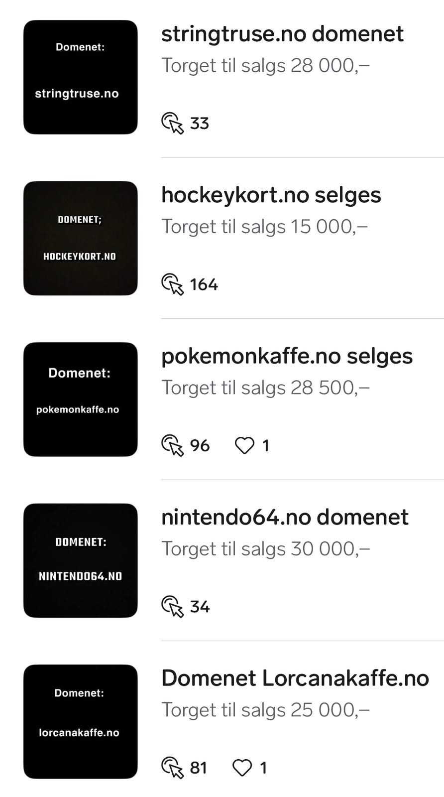Select the 15 000,– price line

(264, 227)
